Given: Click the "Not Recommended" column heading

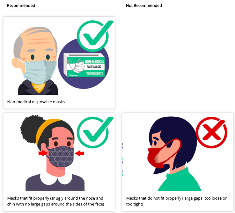Looking at the screenshot, I should coord(144,6).
